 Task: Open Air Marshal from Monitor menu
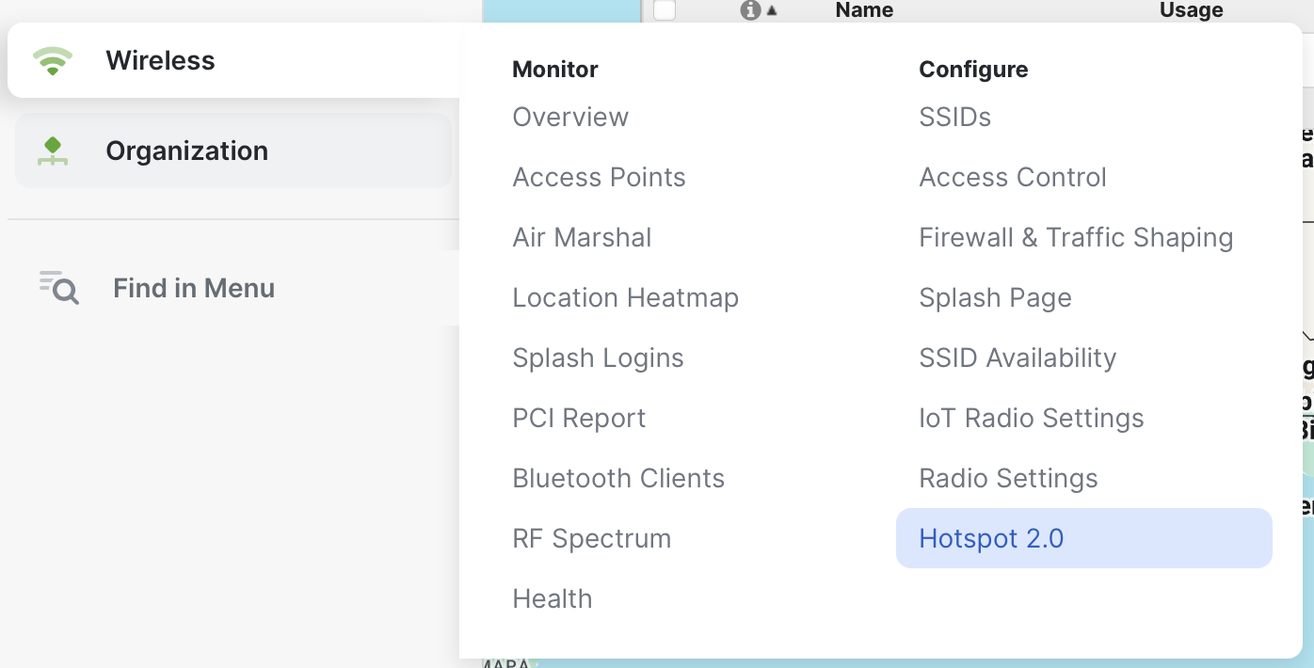pos(582,238)
